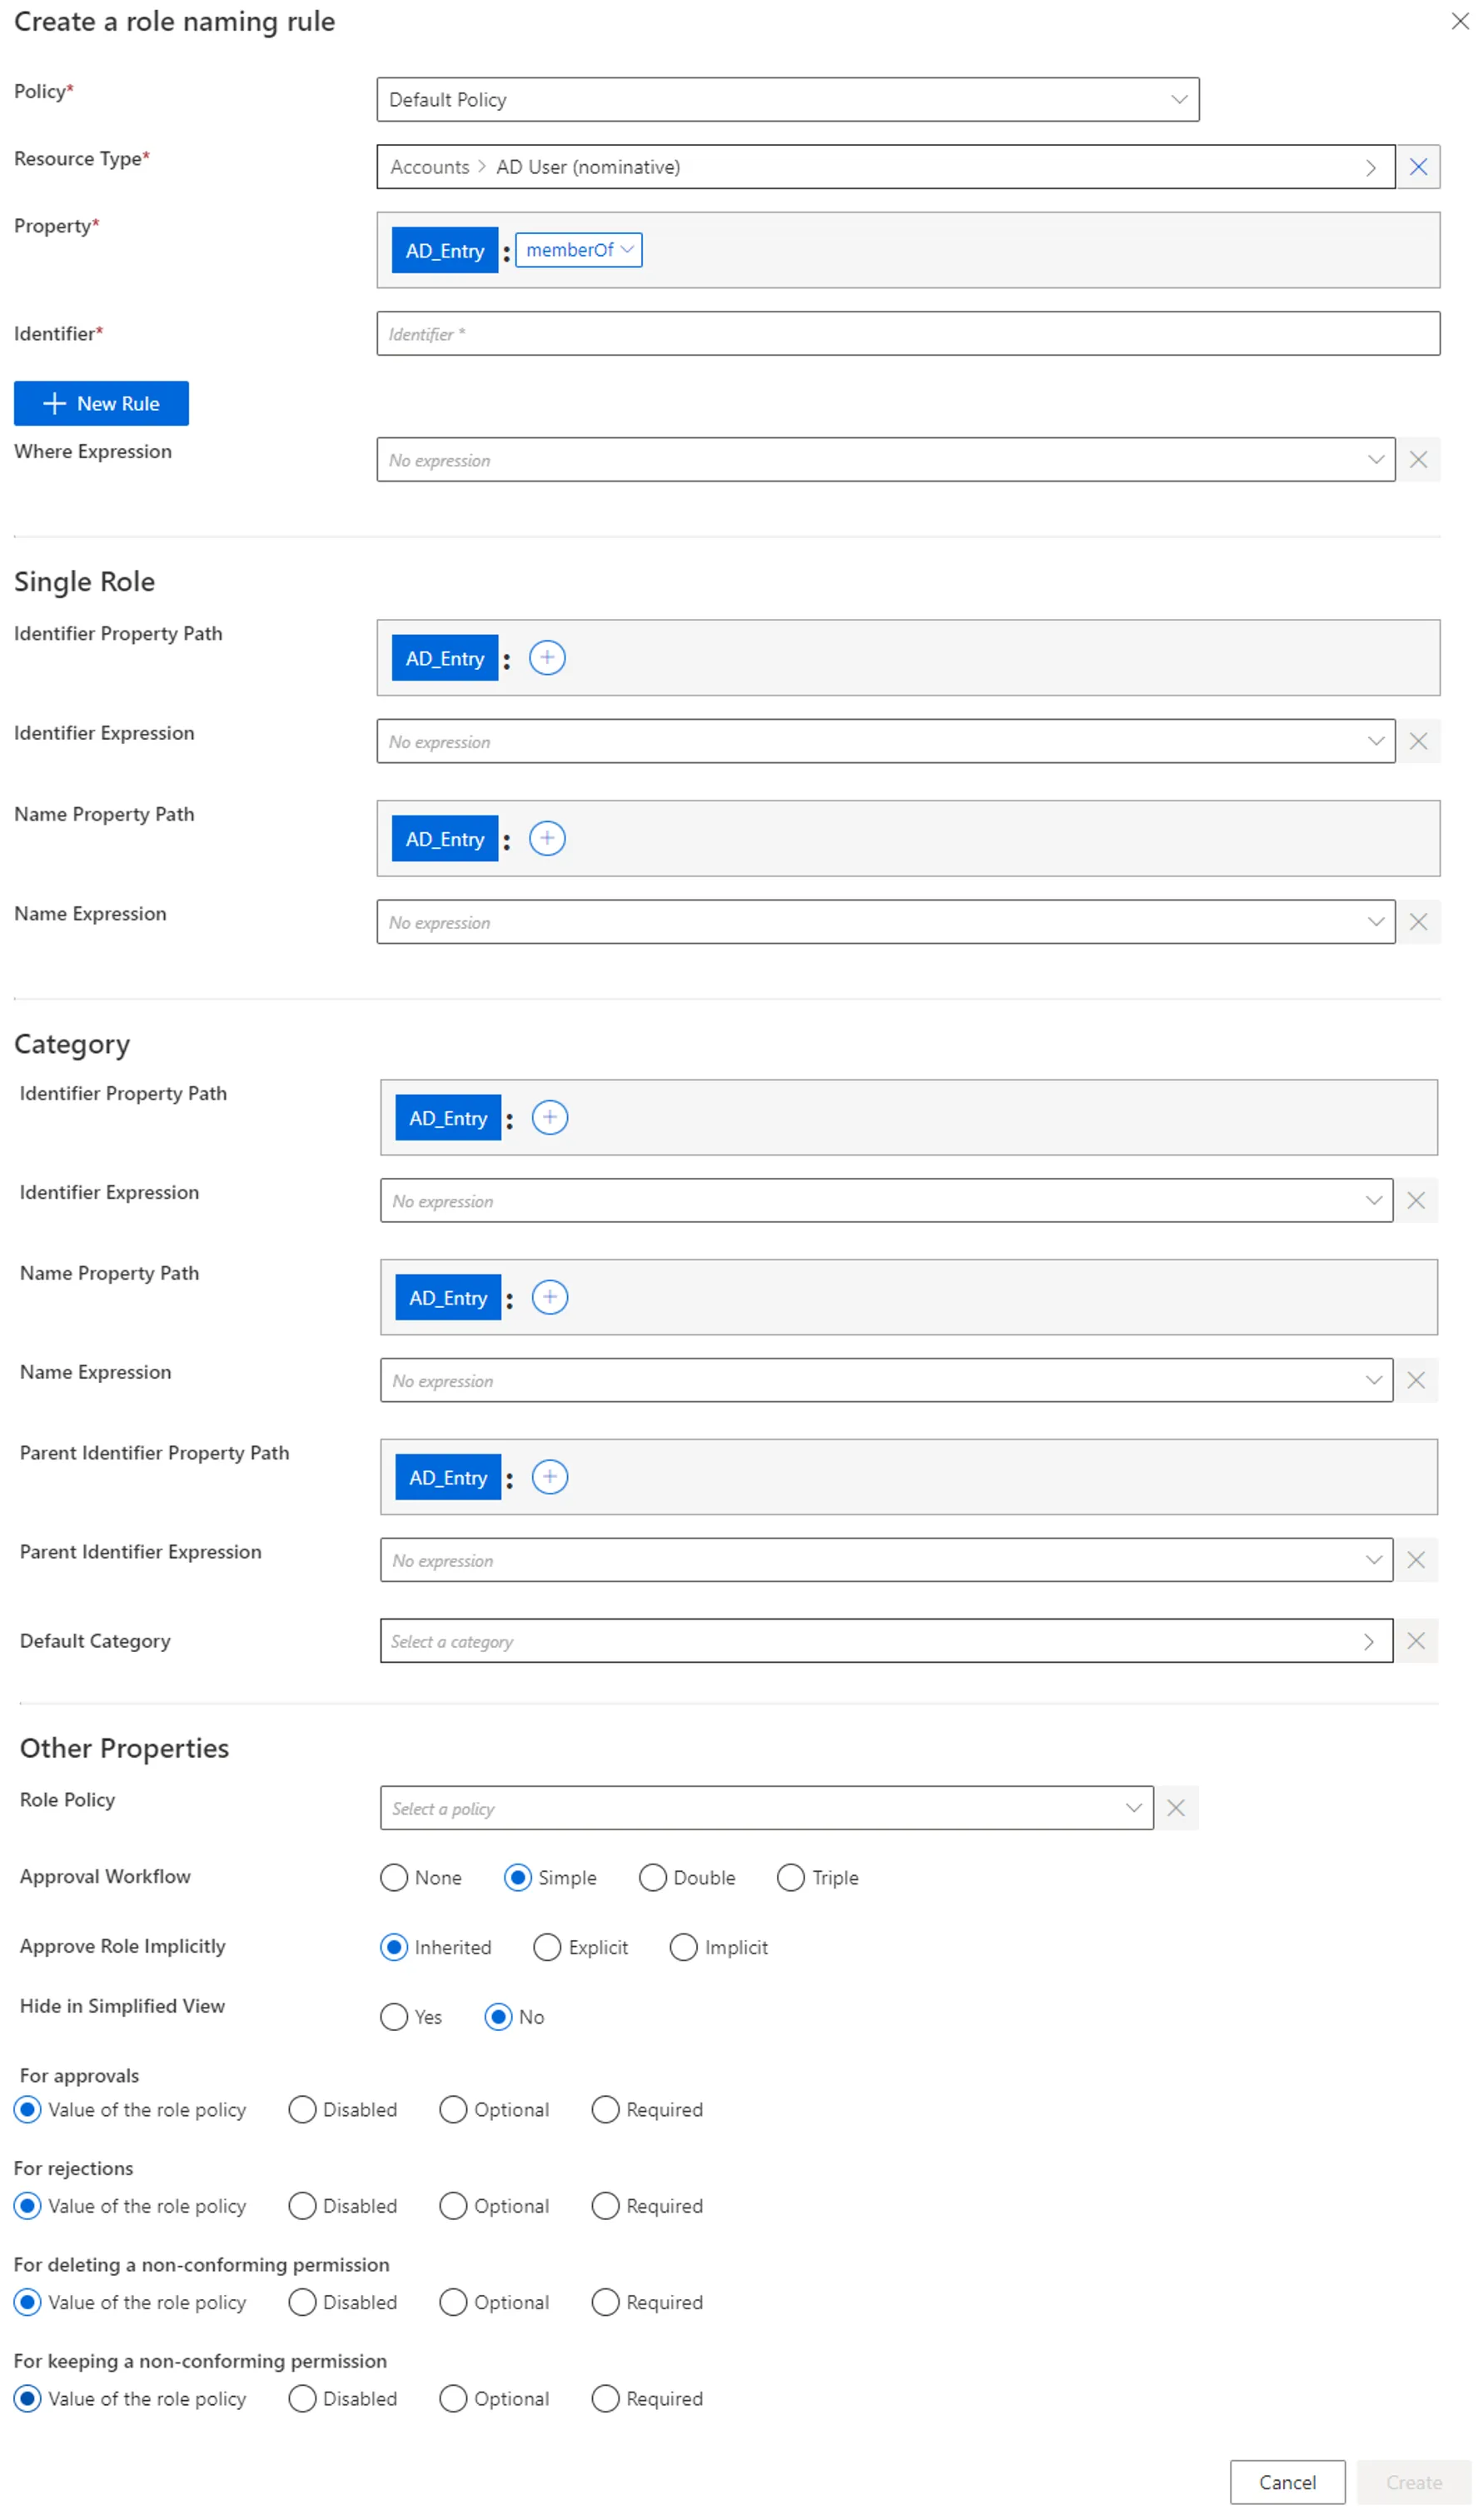Image resolution: width=1483 pixels, height=2520 pixels.
Task: Set For rejections to Required
Action: pos(605,2205)
